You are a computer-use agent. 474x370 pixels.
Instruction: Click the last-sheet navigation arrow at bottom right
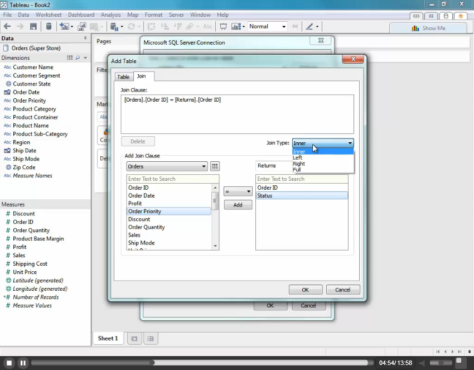[460, 352]
